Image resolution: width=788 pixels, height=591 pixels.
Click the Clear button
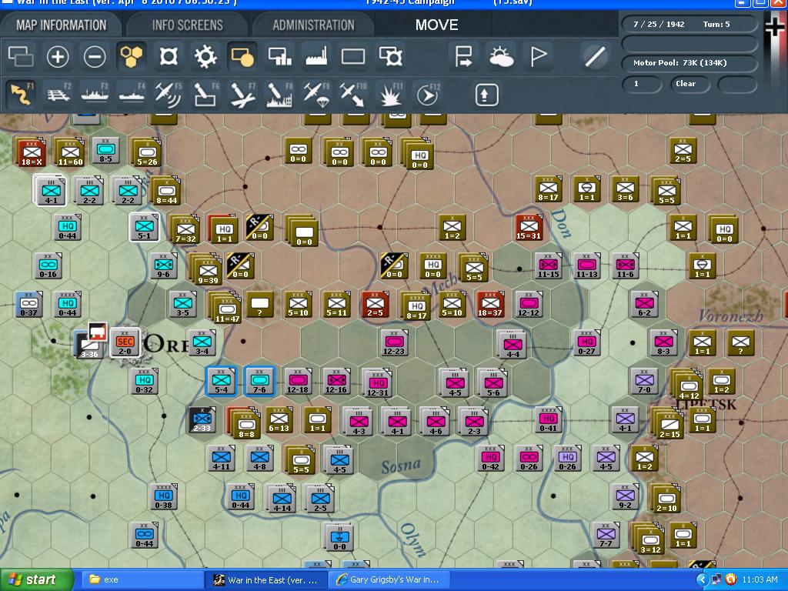tap(689, 84)
